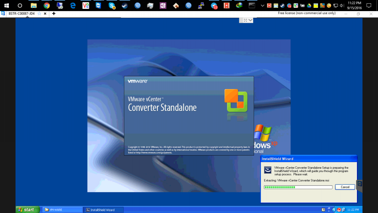Viewport: 378px width, 213px height.
Task: Open Internet Download Manager taskbar icon
Action: click(x=239, y=5)
